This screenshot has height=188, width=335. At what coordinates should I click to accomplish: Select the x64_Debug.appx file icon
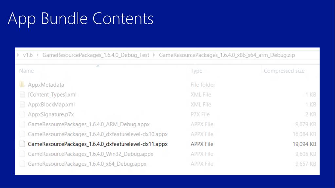coord(22,164)
